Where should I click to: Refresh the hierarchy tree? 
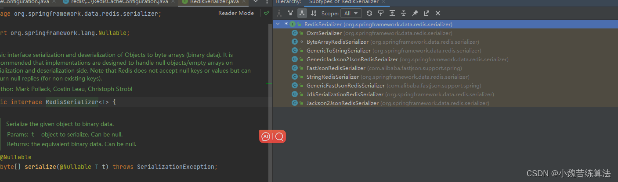[369, 13]
